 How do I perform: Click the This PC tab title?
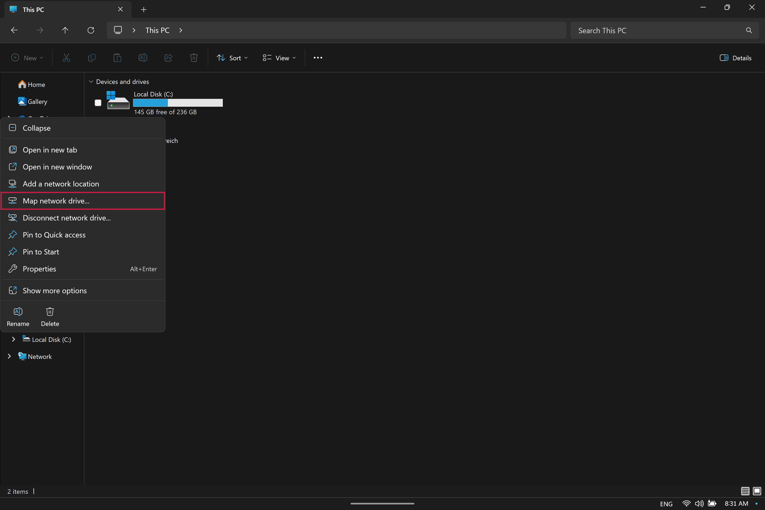click(x=33, y=10)
